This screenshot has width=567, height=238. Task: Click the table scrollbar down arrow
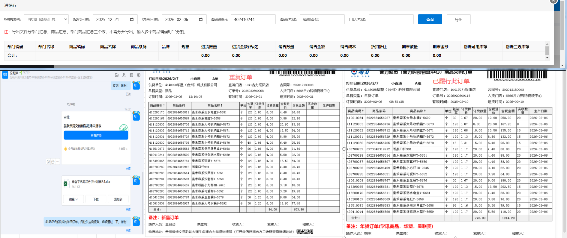pos(547,58)
